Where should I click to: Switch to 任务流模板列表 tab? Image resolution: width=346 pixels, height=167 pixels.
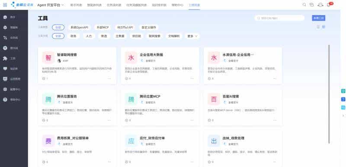tap(137, 5)
